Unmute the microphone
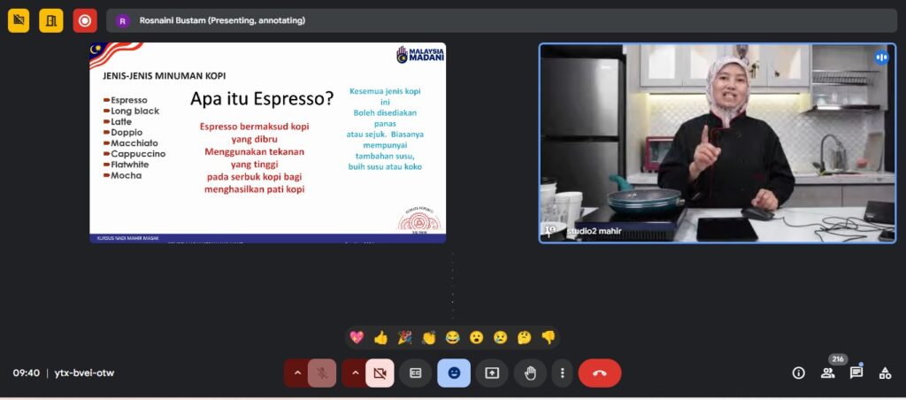 323,373
